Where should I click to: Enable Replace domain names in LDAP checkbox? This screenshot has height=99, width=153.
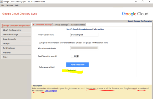(40, 43)
